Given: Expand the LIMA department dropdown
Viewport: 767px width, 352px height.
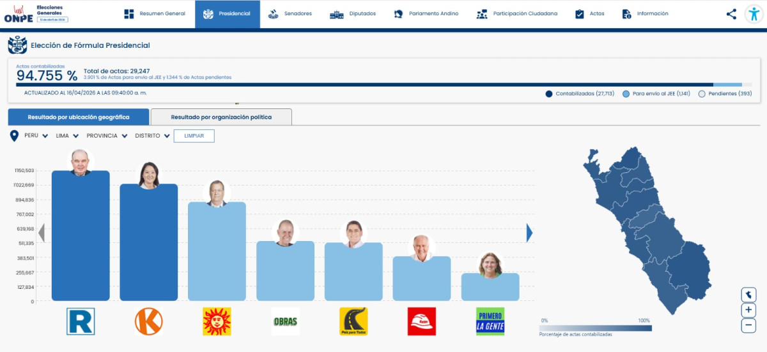Looking at the screenshot, I should click(x=67, y=136).
